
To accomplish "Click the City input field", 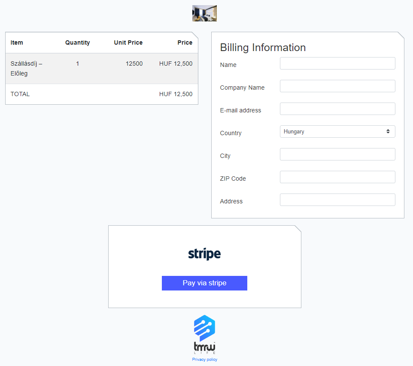I will (337, 154).
